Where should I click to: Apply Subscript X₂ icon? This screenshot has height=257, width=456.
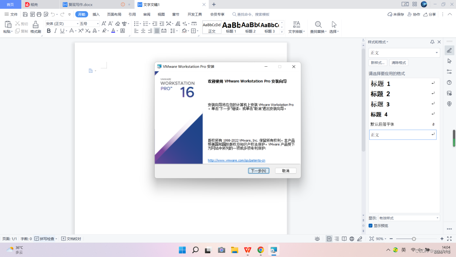coord(88,31)
